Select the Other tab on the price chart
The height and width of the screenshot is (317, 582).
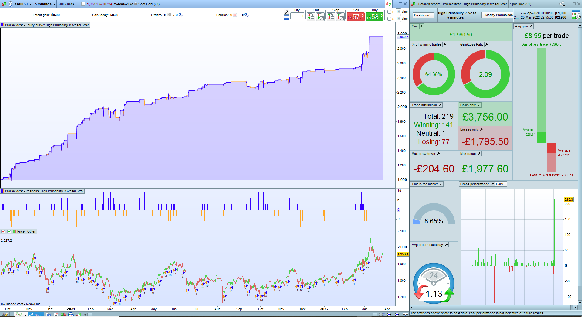[32, 231]
